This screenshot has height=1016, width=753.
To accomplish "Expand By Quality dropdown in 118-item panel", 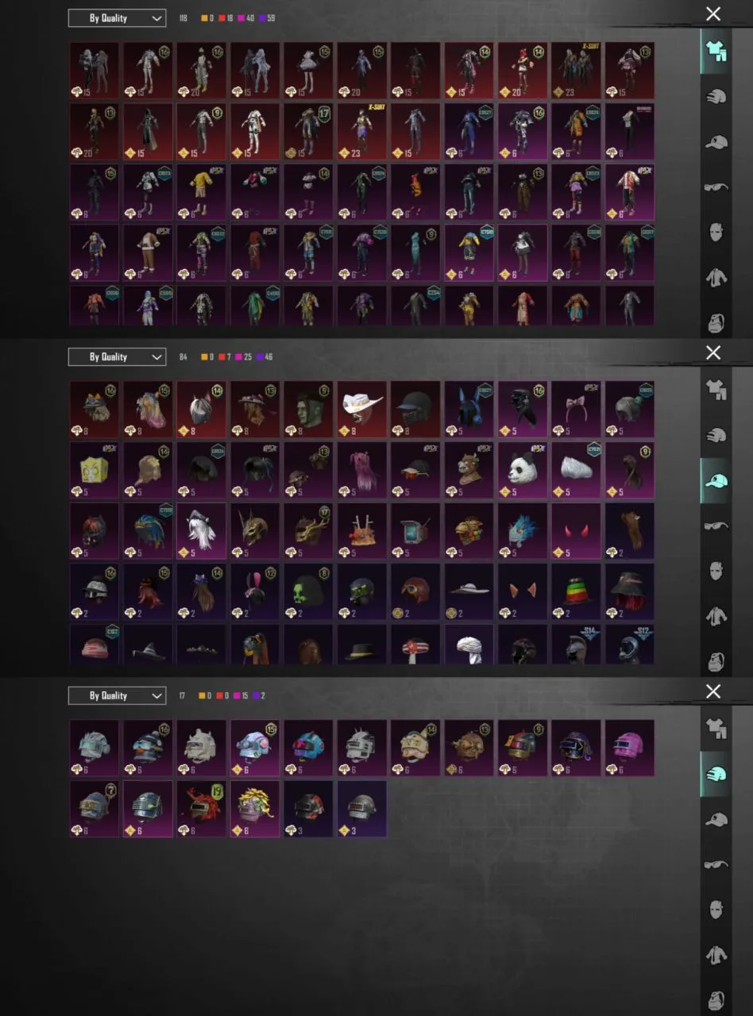I will (x=117, y=17).
